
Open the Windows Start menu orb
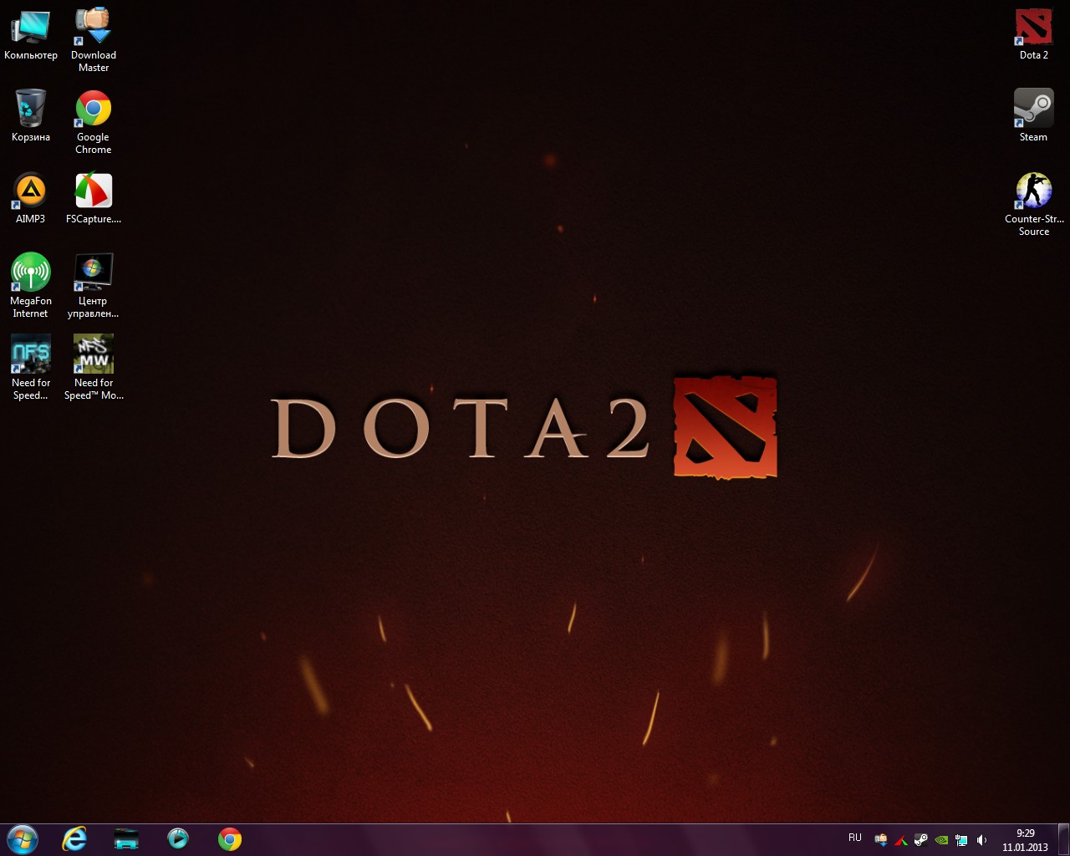click(22, 838)
